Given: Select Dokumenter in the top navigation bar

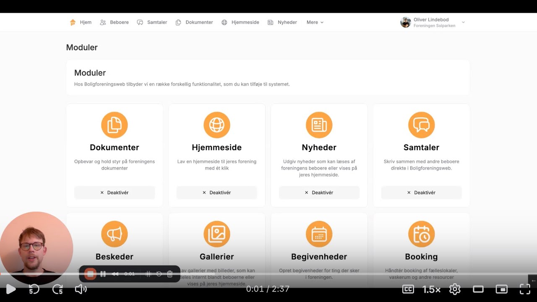Looking at the screenshot, I should [194, 22].
